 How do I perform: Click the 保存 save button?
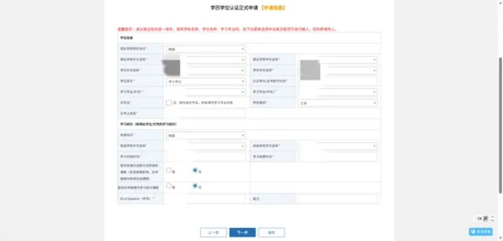click(x=272, y=233)
